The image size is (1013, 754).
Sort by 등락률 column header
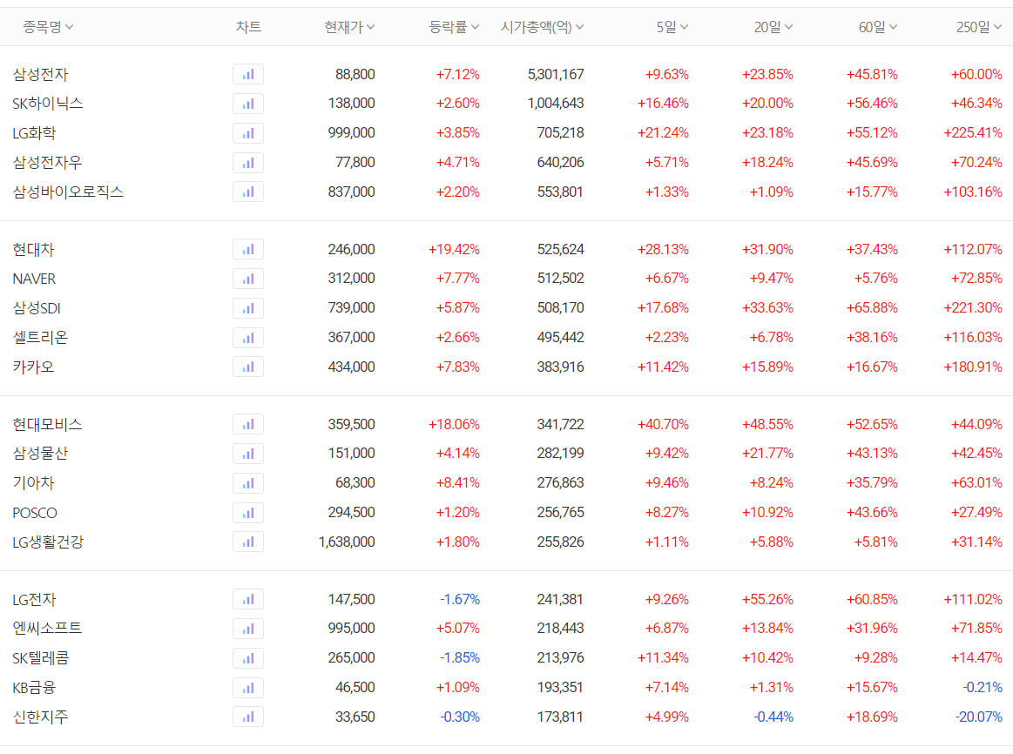(454, 26)
